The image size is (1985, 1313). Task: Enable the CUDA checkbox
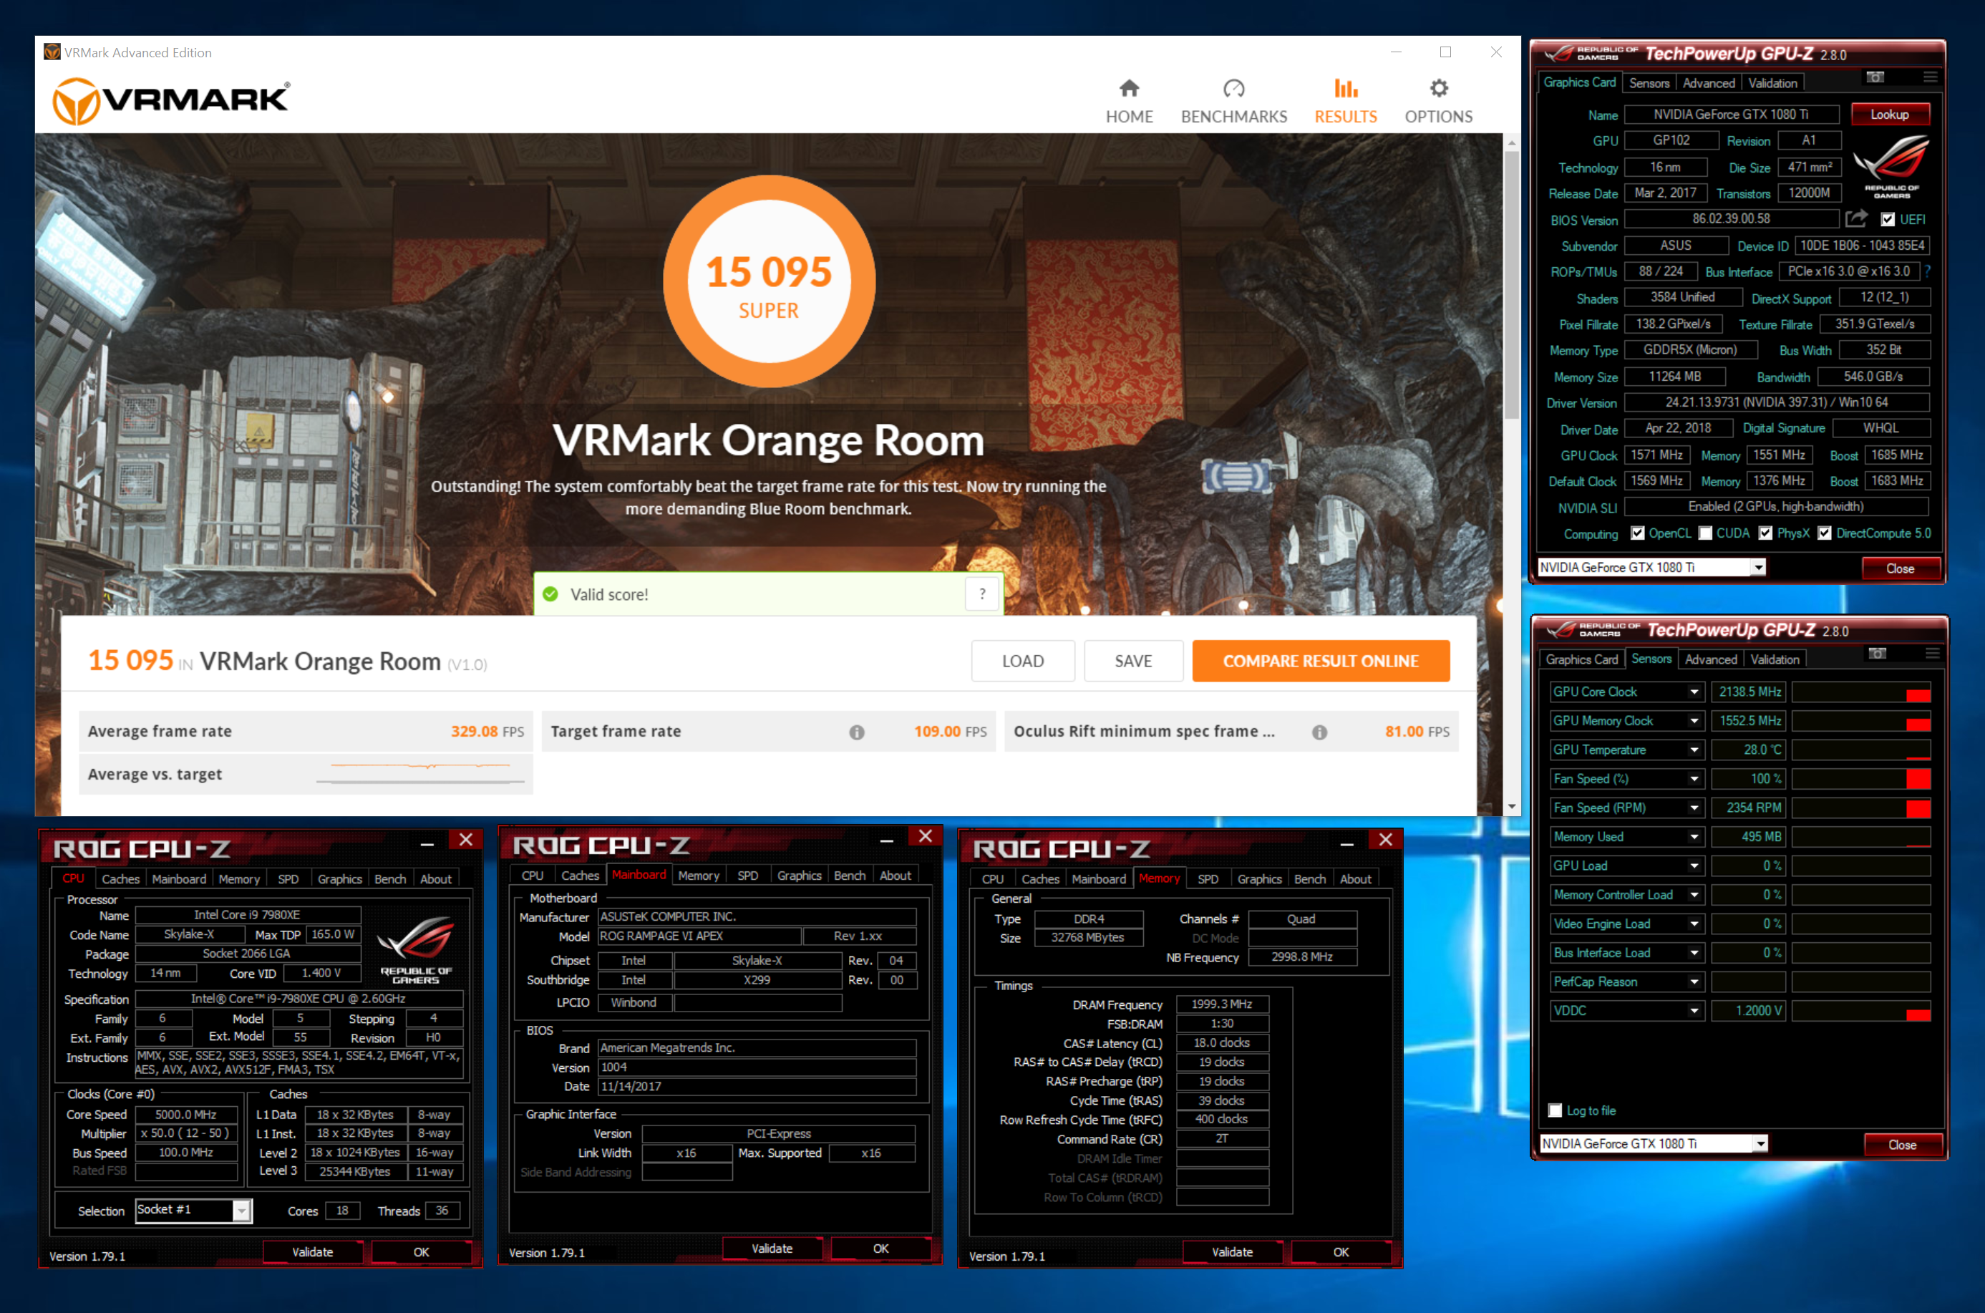tap(1705, 533)
